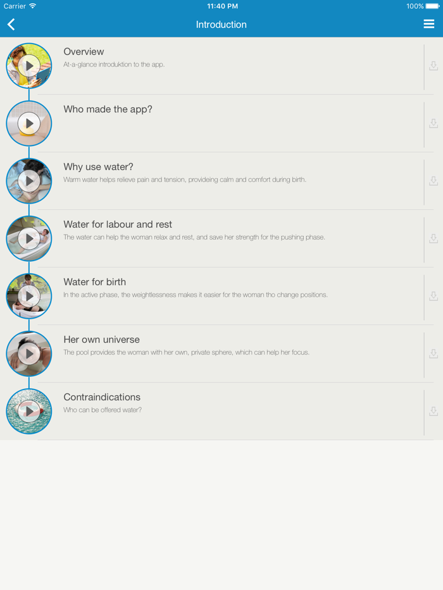Play 'Water for labour and rest' thumbnail
Image resolution: width=443 pixels, height=590 pixels.
tap(29, 238)
